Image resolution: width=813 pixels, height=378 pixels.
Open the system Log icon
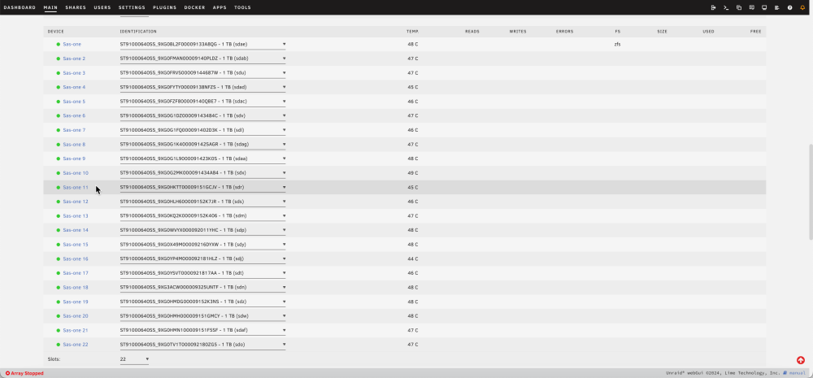pos(777,8)
